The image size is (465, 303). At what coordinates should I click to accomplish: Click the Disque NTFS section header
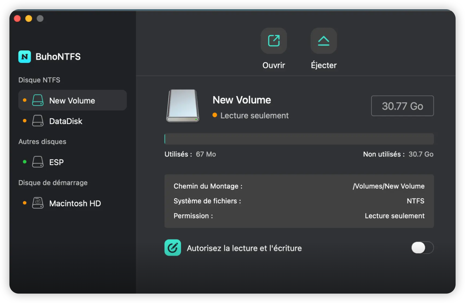coord(39,80)
